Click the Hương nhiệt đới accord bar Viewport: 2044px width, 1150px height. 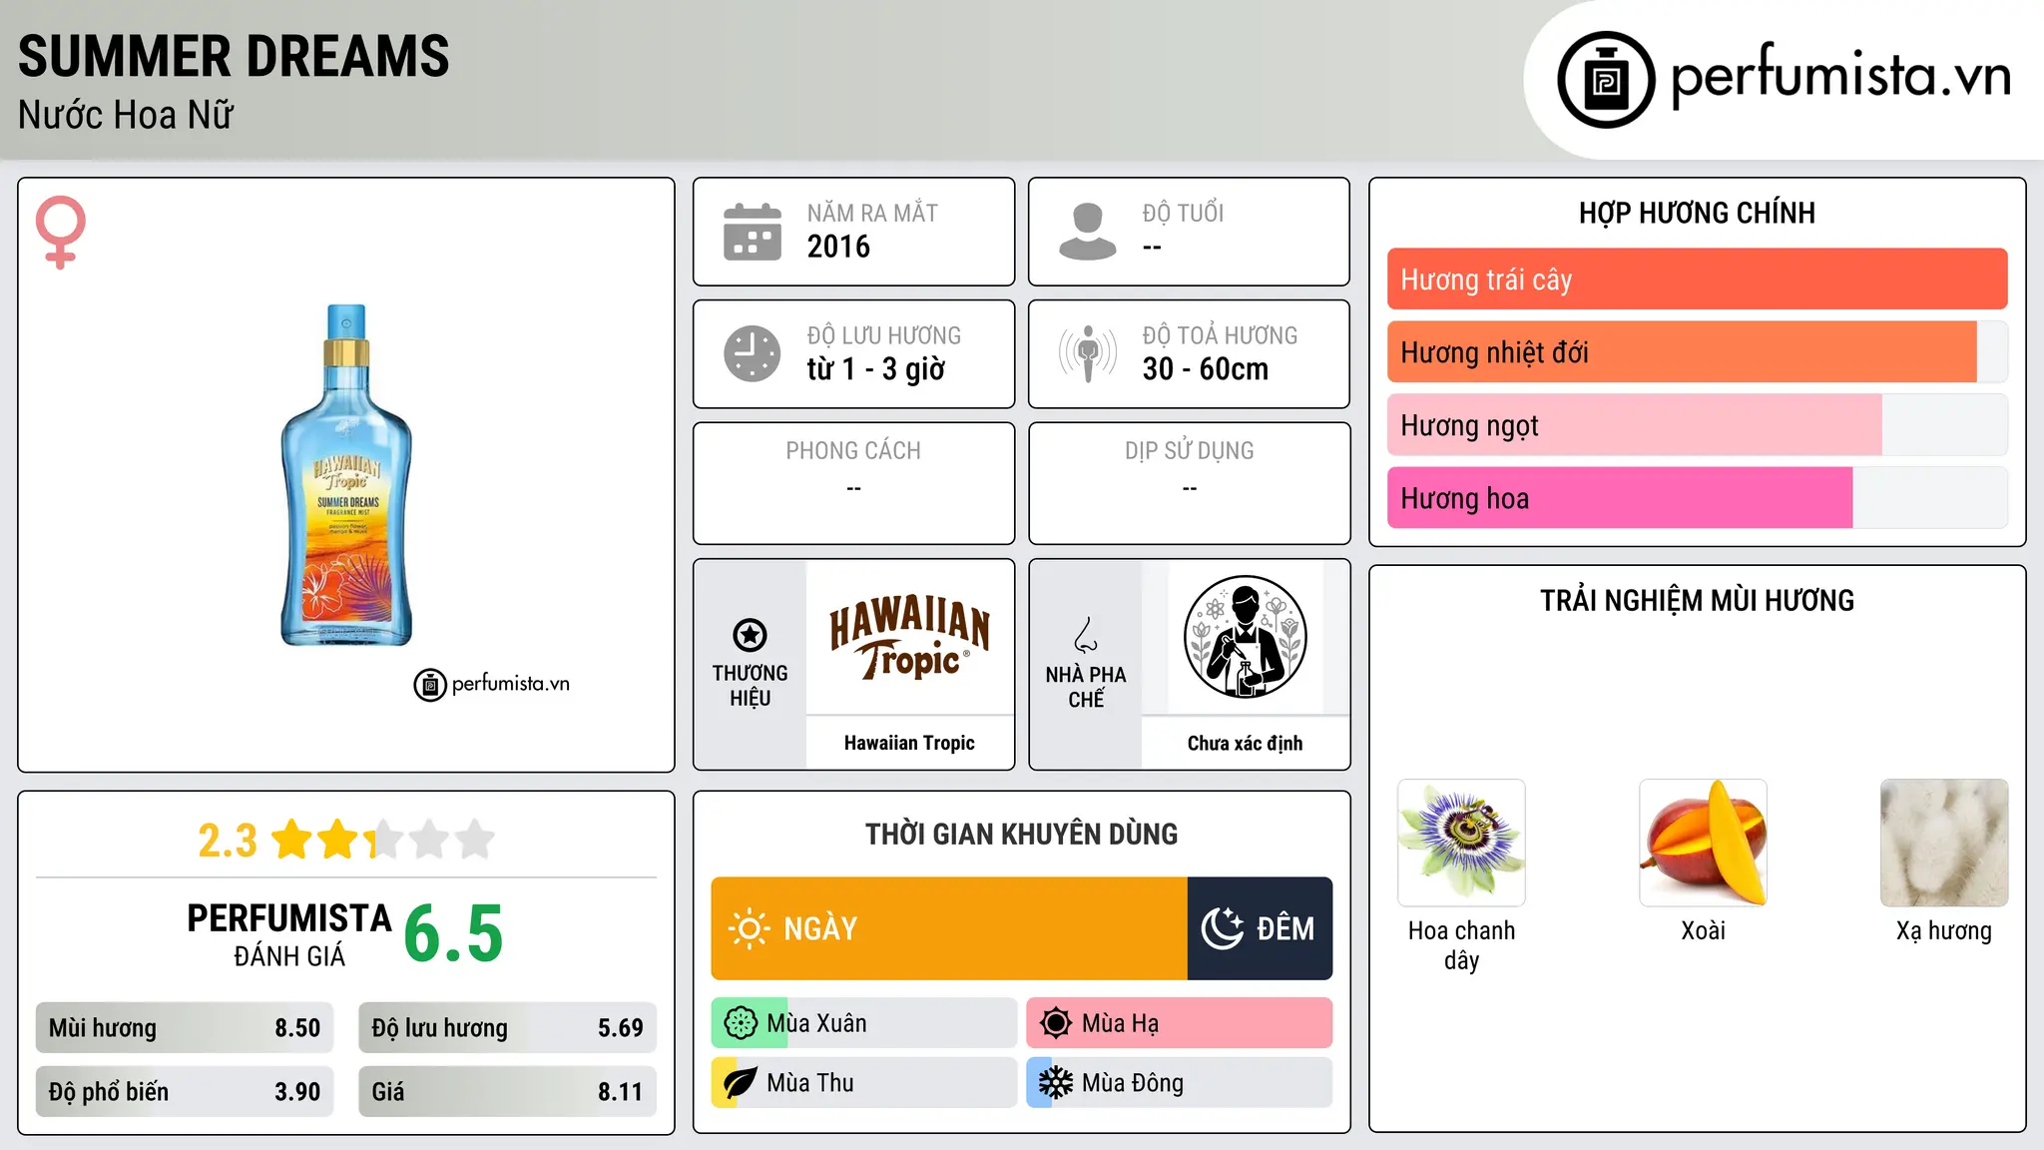[1697, 352]
